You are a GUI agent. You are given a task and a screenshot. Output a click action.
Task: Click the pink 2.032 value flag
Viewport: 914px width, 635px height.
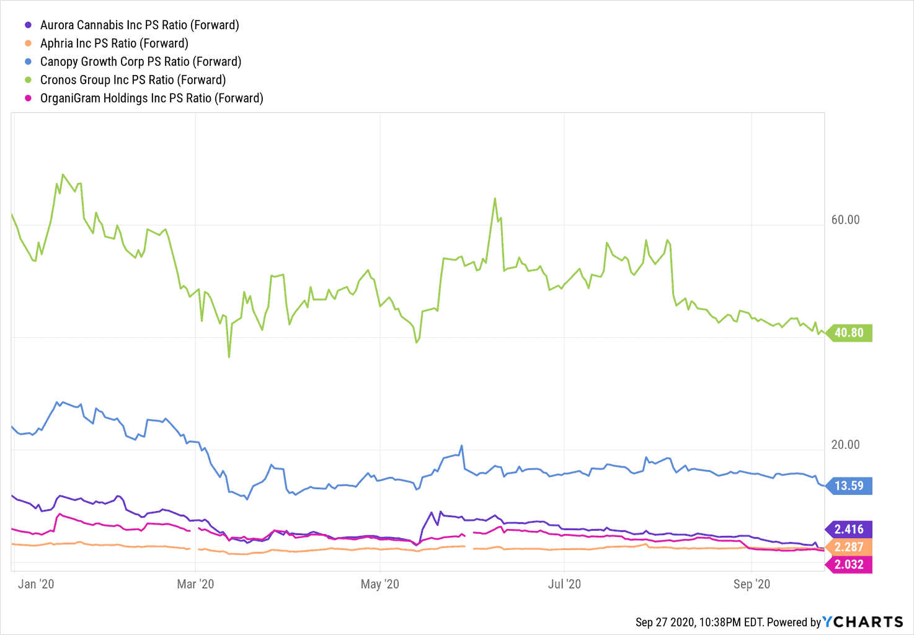tap(849, 564)
